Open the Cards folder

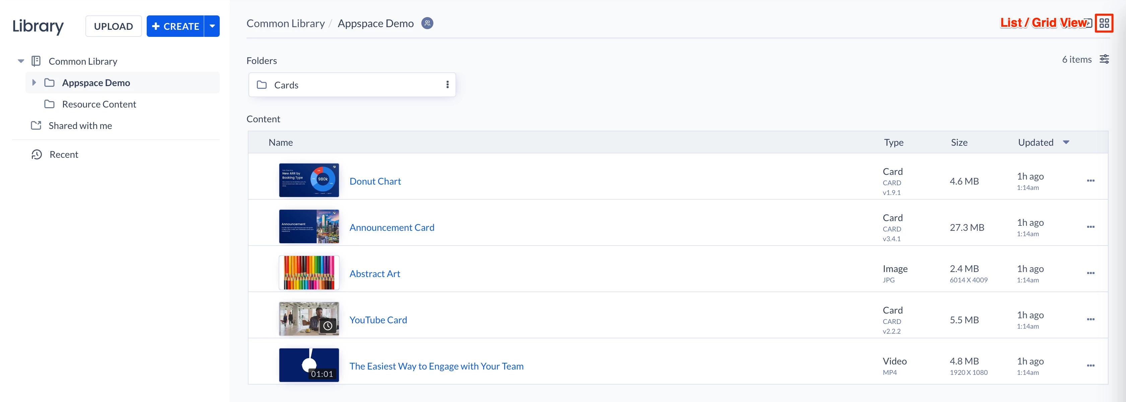286,85
